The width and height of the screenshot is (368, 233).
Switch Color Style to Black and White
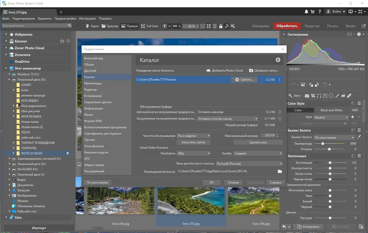tap(331, 110)
